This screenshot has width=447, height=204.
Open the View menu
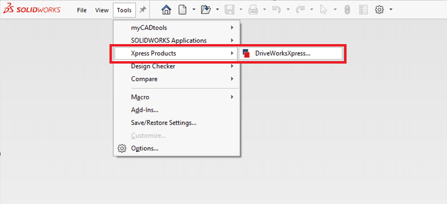click(102, 10)
